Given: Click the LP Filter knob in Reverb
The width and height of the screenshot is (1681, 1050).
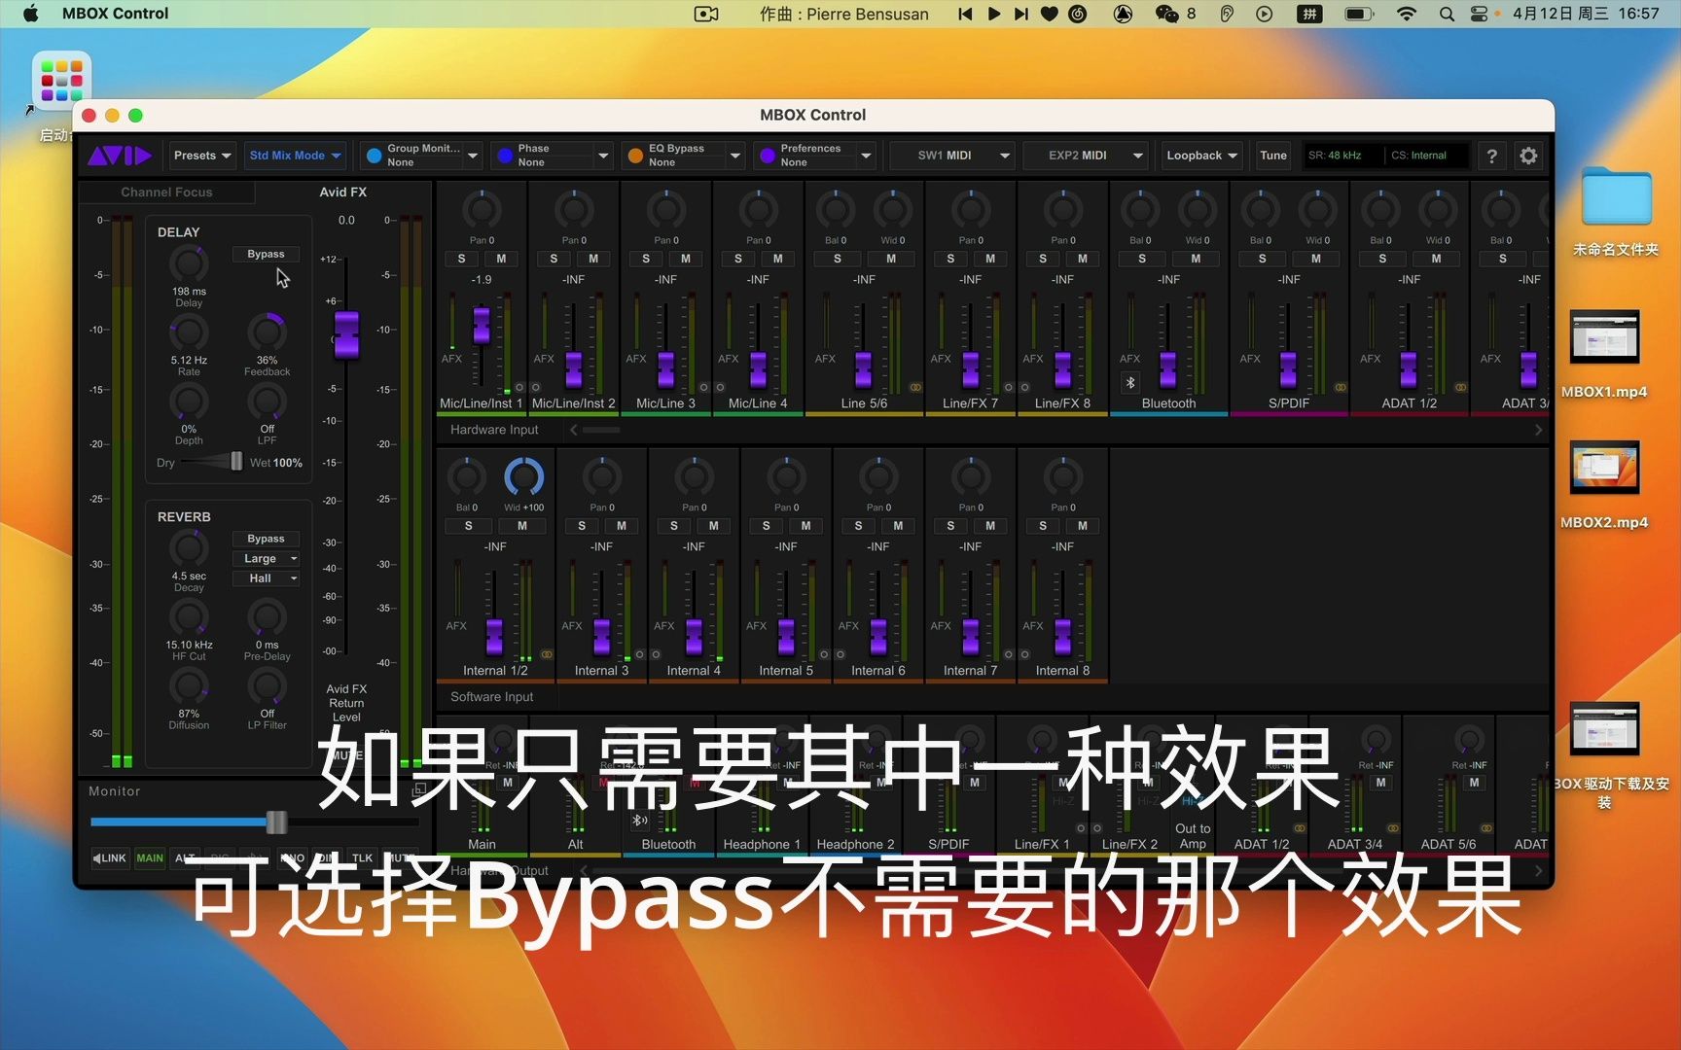Looking at the screenshot, I should [267, 686].
